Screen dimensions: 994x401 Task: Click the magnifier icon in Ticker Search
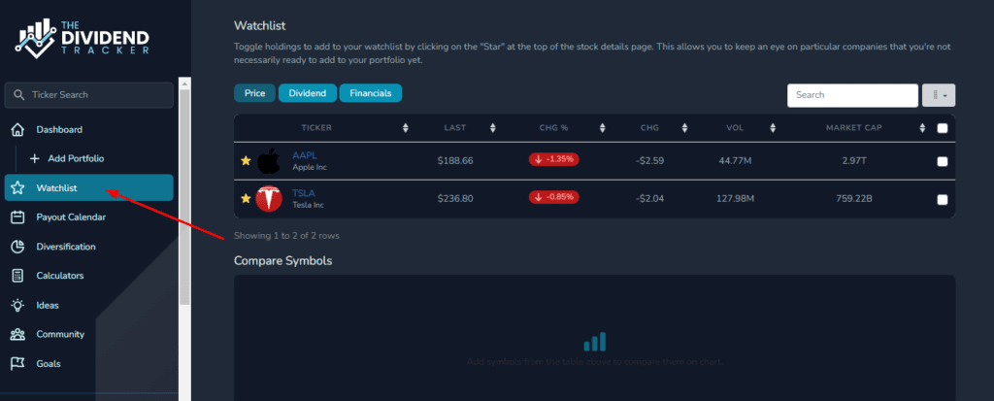[19, 95]
